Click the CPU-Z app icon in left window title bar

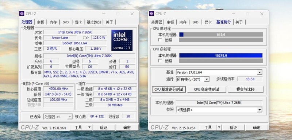point(22,14)
